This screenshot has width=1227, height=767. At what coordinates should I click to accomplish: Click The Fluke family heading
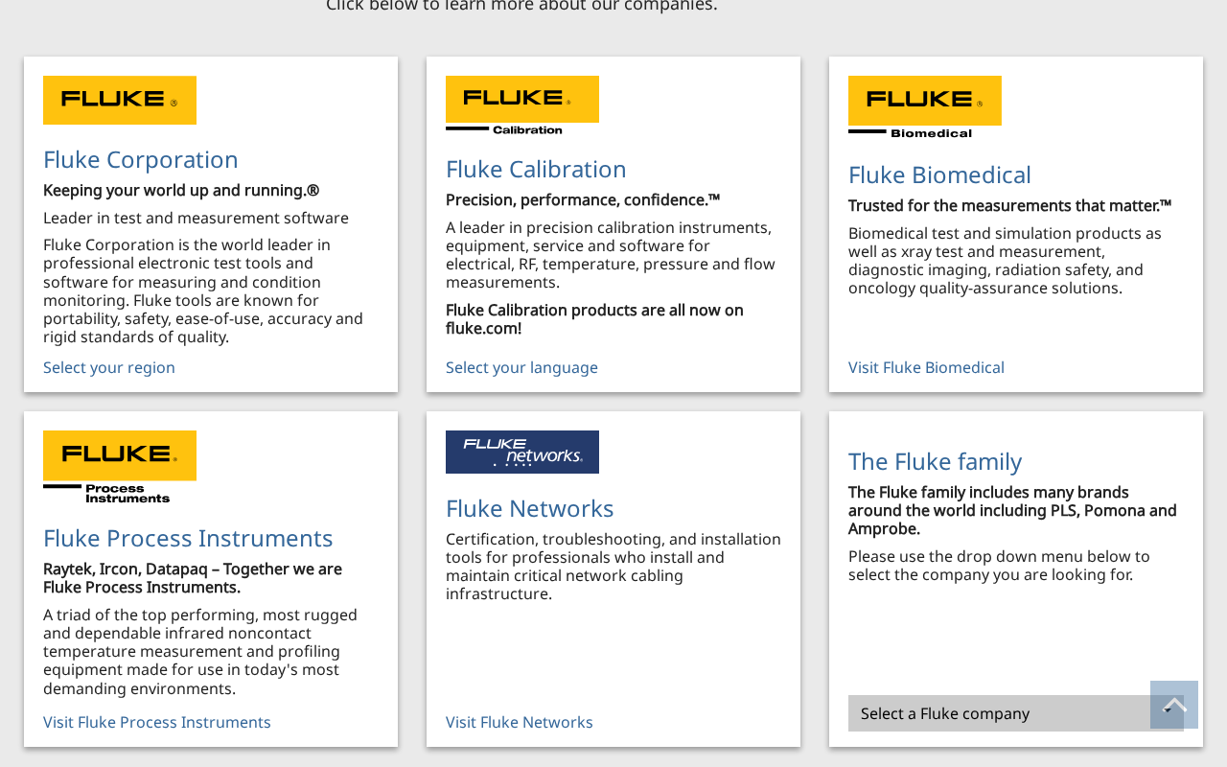(x=935, y=461)
